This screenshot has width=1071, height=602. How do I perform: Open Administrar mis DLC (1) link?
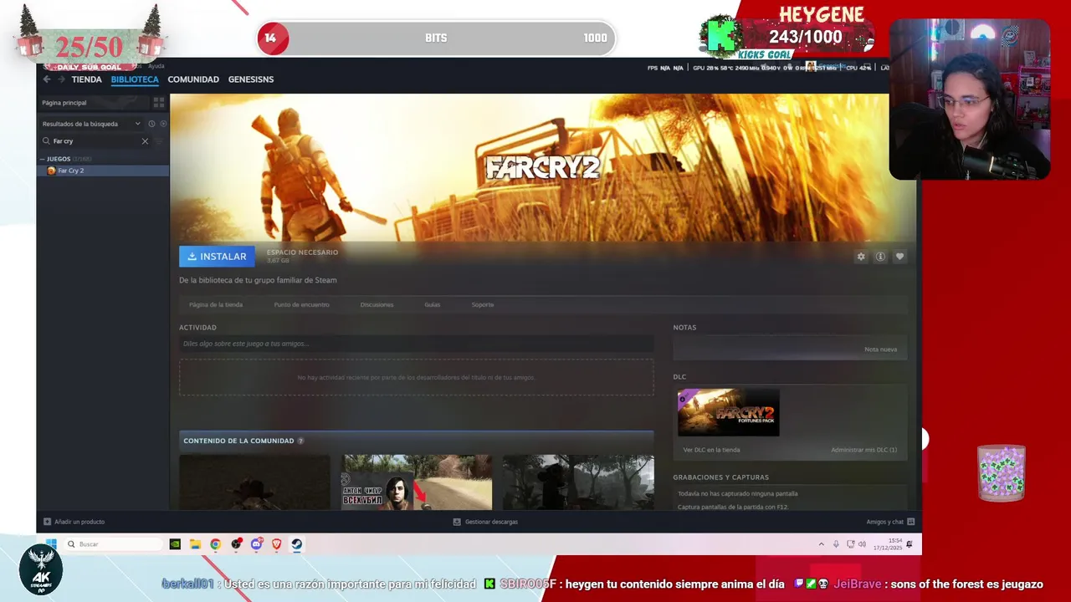(863, 450)
